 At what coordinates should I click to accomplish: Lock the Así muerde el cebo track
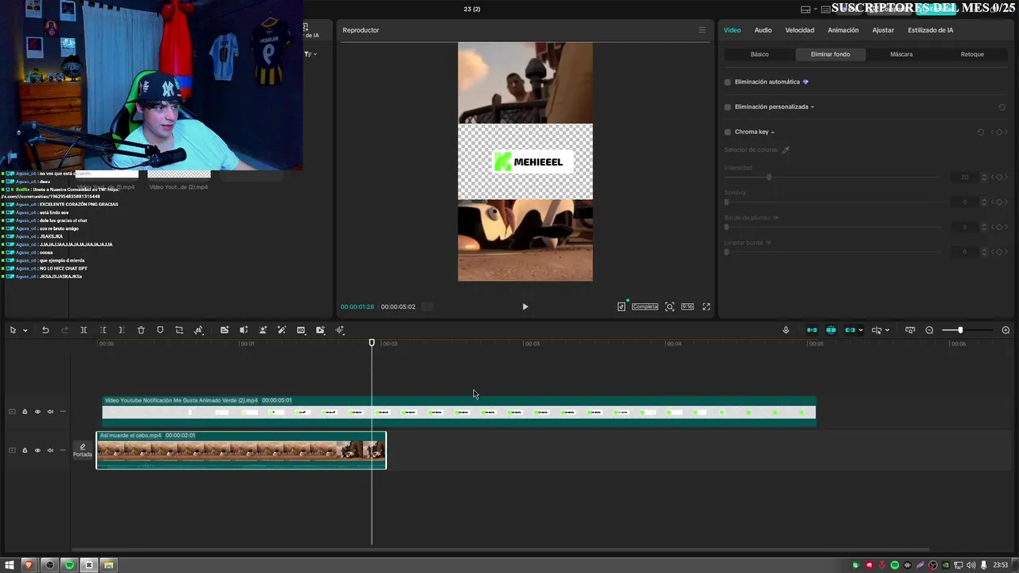(x=25, y=450)
